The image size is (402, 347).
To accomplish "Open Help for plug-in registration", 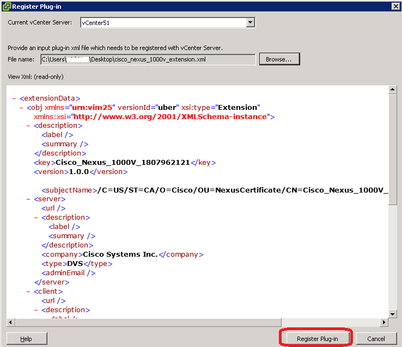I will click(27, 338).
